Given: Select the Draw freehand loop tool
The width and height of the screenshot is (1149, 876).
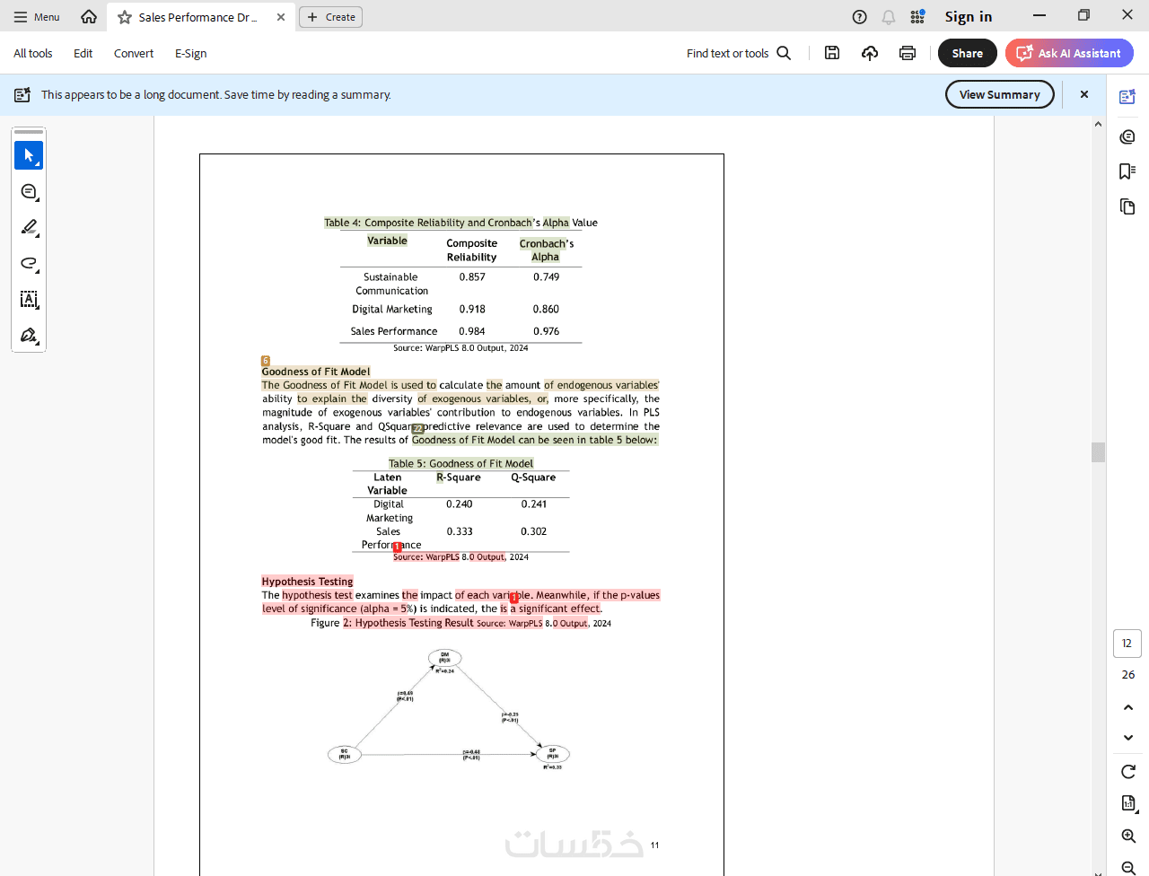Looking at the screenshot, I should 29,263.
